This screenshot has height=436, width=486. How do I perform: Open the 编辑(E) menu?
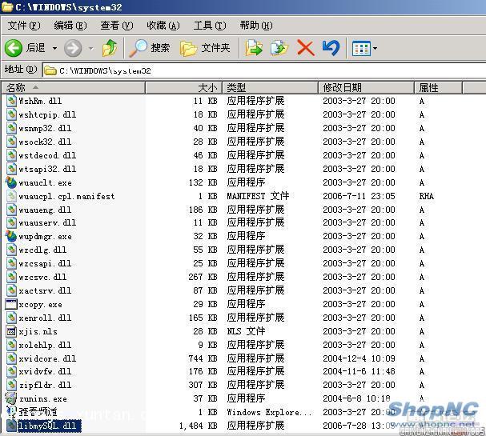pyautogui.click(x=70, y=26)
